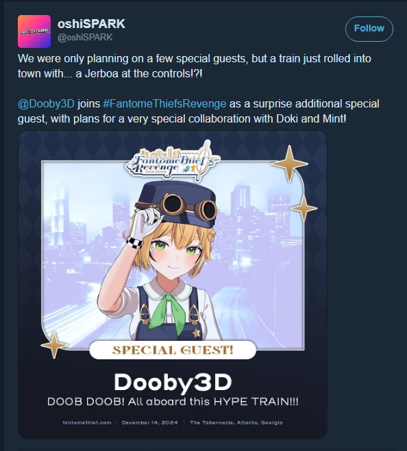Image resolution: width=407 pixels, height=451 pixels.
Task: Open the @oshiSPARK handle link
Action: pos(85,38)
